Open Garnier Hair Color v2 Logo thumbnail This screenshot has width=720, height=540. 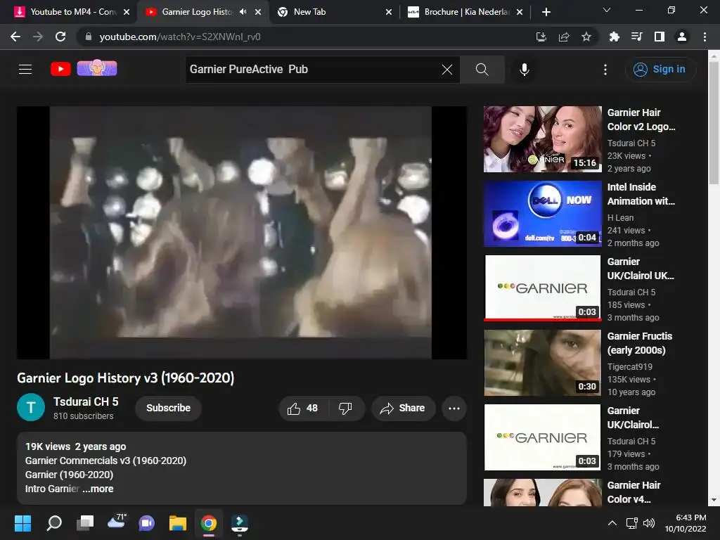point(542,139)
